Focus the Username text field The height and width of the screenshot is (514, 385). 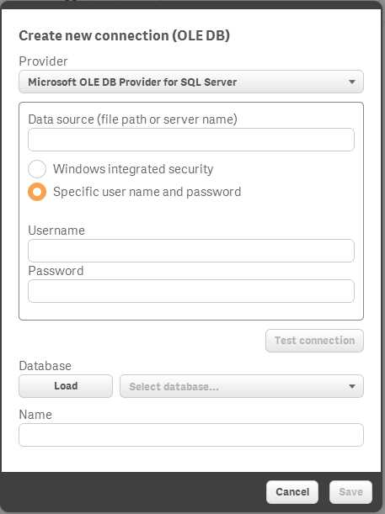[191, 251]
